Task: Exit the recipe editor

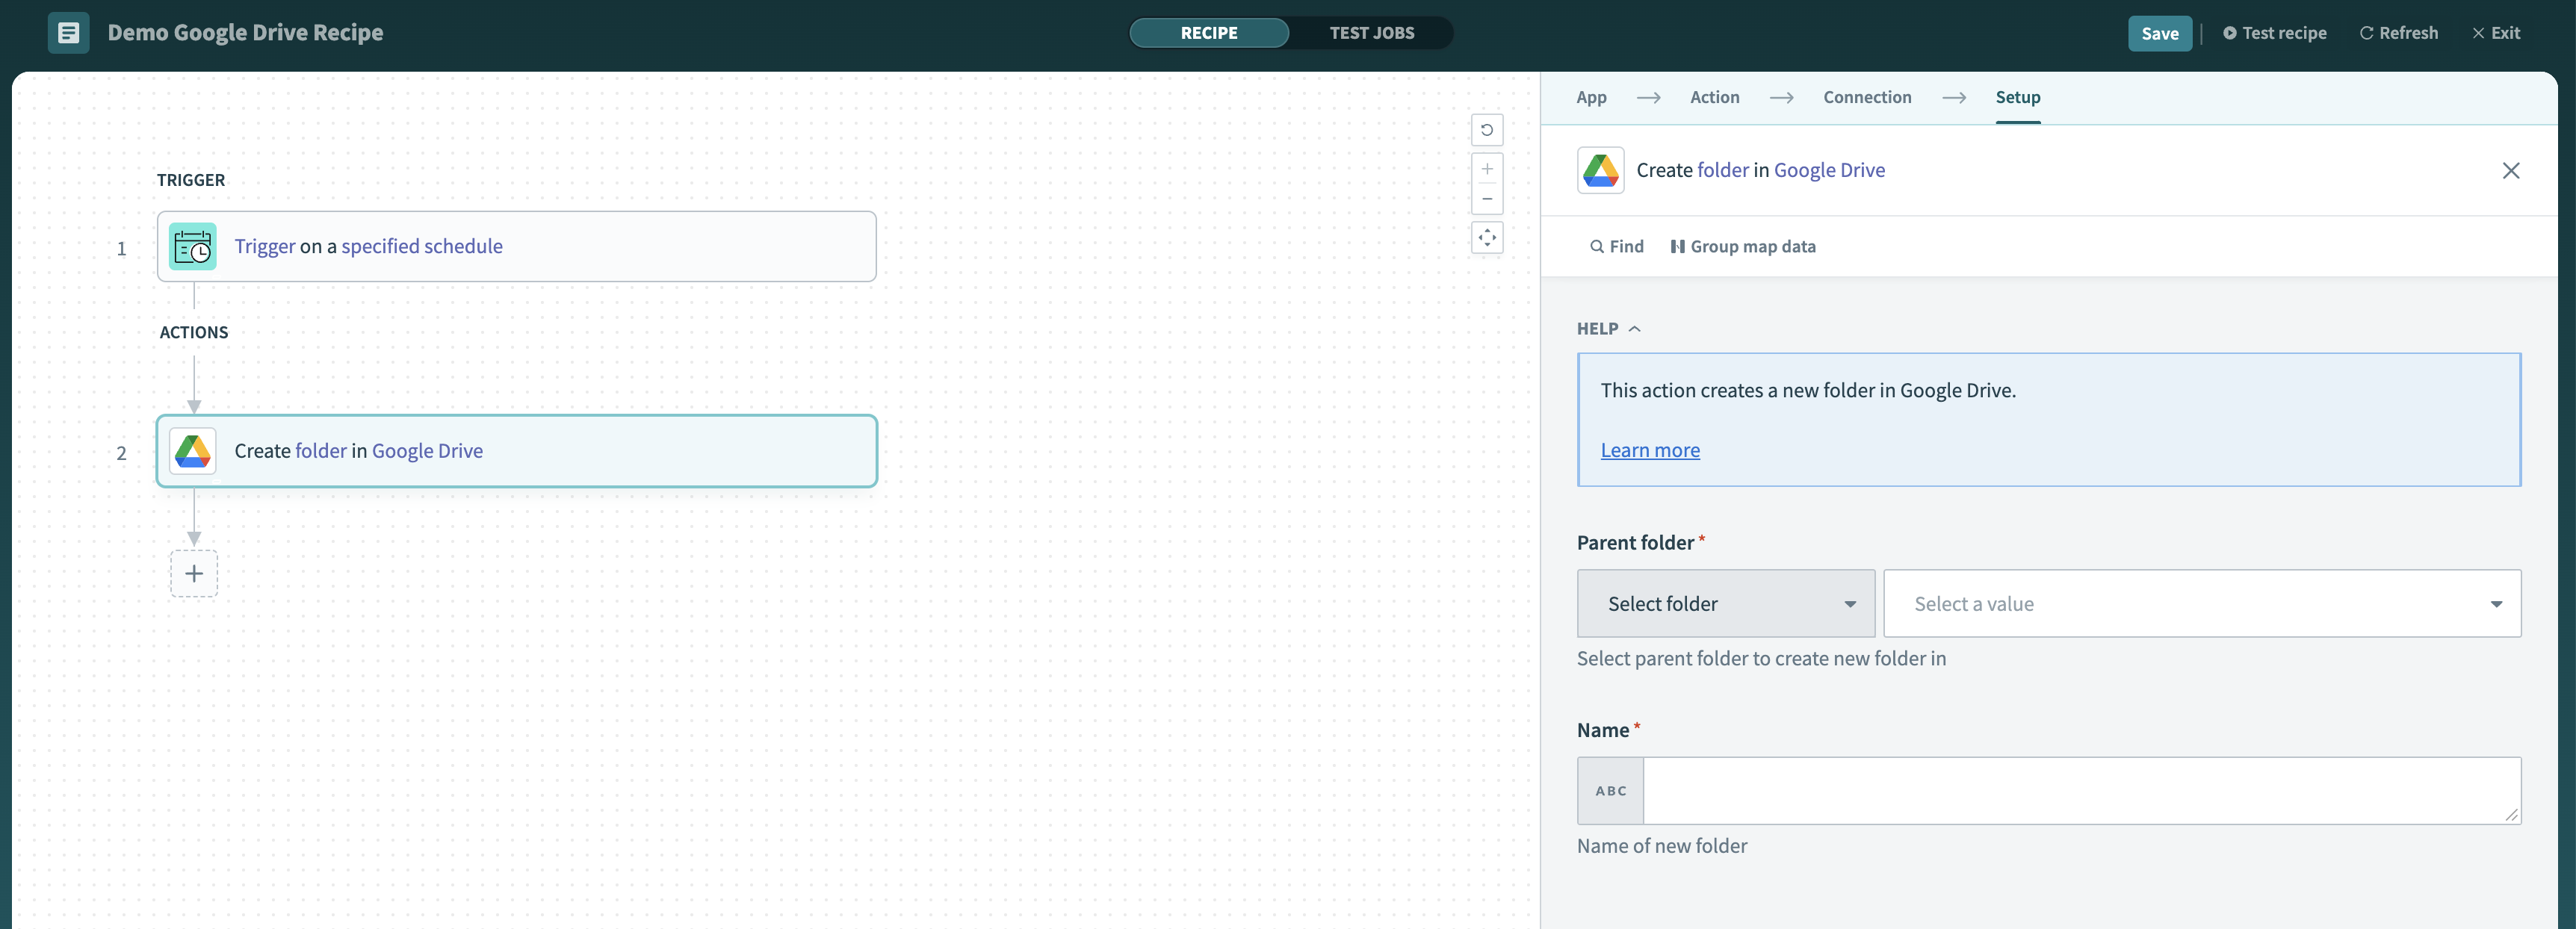Action: click(x=2496, y=33)
